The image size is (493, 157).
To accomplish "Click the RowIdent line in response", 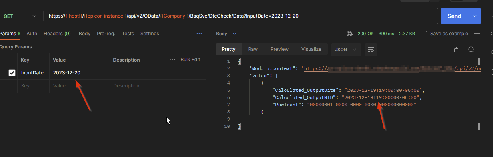I will click(x=344, y=105).
